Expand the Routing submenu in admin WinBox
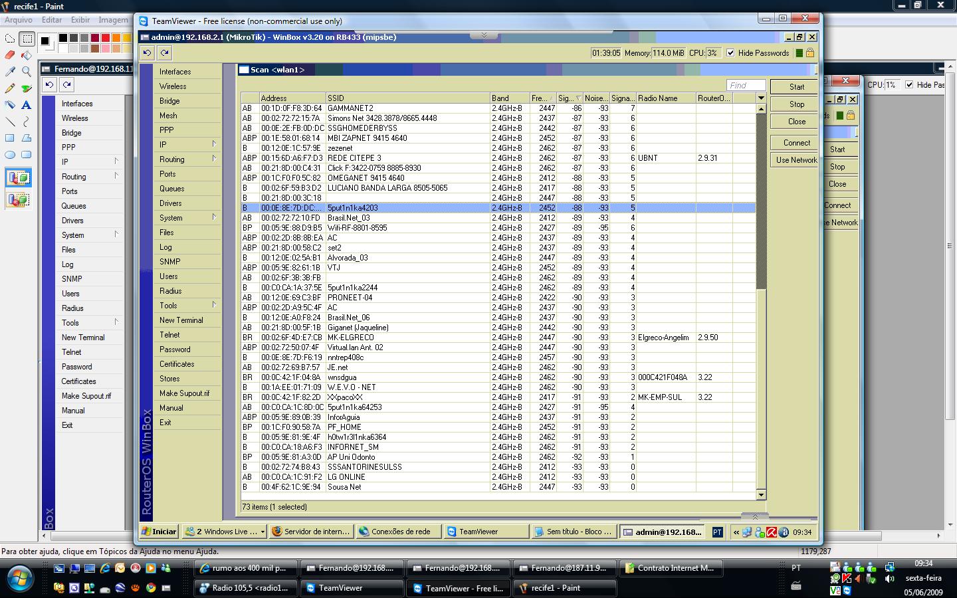This screenshot has height=598, width=957. [189, 159]
